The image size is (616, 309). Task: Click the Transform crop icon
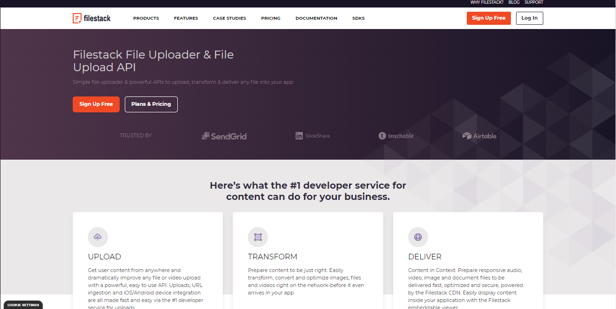(258, 237)
